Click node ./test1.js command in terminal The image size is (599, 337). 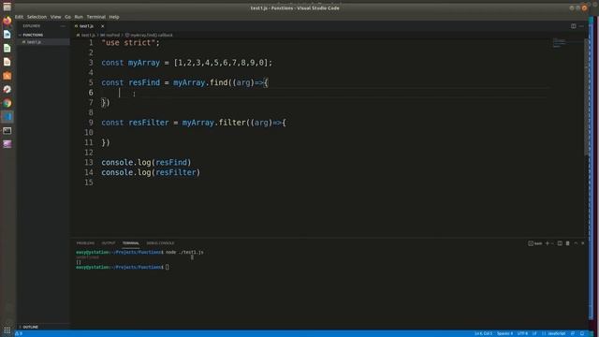coord(184,252)
